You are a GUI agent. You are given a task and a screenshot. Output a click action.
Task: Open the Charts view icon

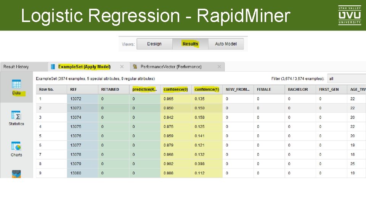point(16,146)
